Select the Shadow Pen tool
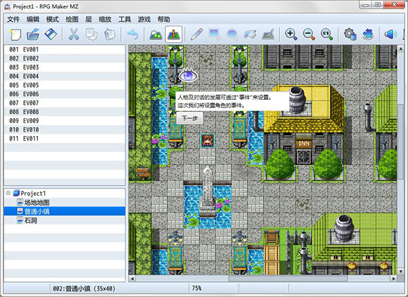This screenshot has width=408, height=297. 268,35
